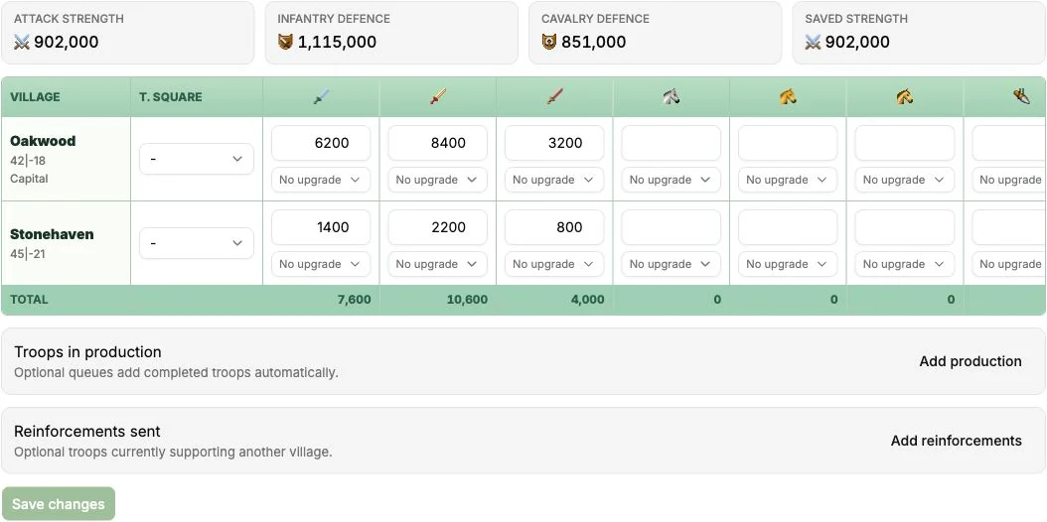Open the upgrade dropdown below Stonehaven's 800 field
The width and height of the screenshot is (1047, 522).
coord(554,264)
